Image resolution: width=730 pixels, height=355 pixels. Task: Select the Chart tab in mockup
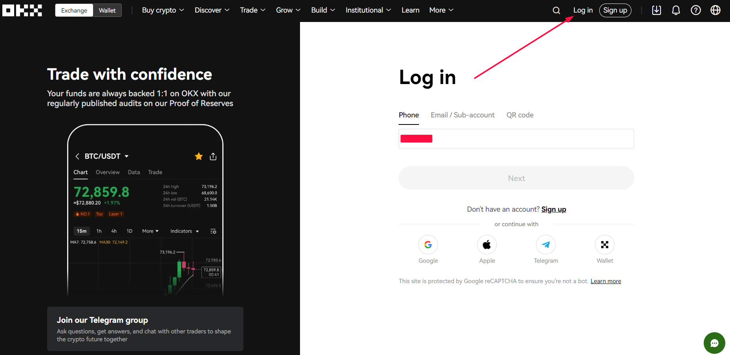(81, 172)
